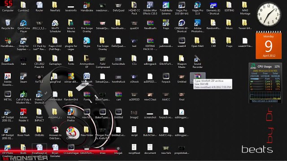Open the Router desktop shortcut
Viewport: 287px width, 161px height.
point(39,7)
